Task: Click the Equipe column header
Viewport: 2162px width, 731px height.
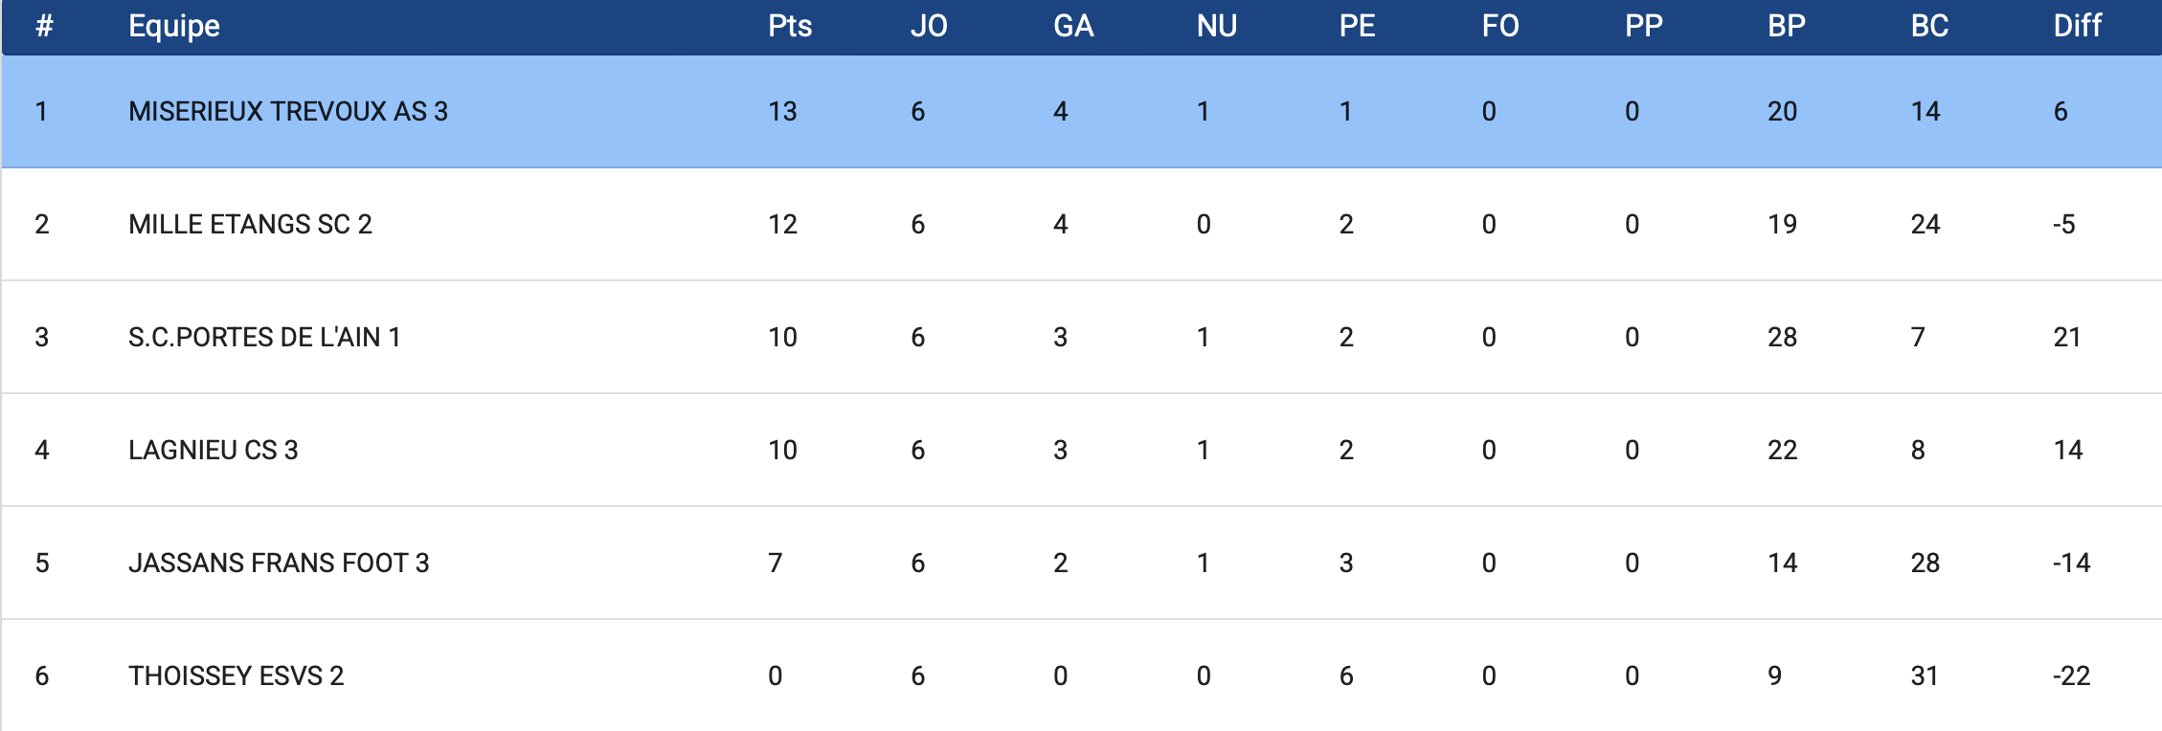Action: 174,26
